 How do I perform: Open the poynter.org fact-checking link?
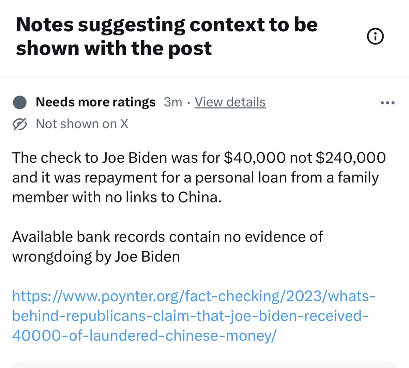(x=193, y=316)
